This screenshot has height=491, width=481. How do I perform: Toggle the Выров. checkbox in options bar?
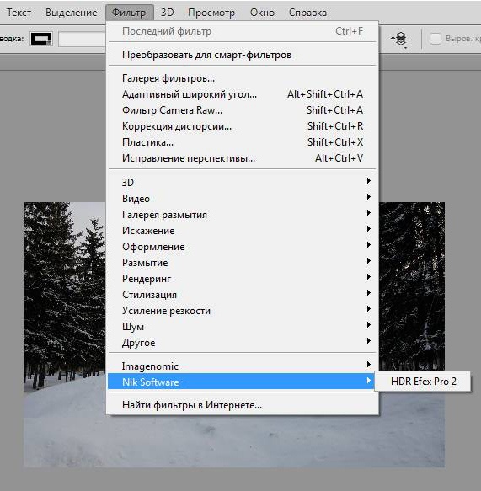click(435, 39)
